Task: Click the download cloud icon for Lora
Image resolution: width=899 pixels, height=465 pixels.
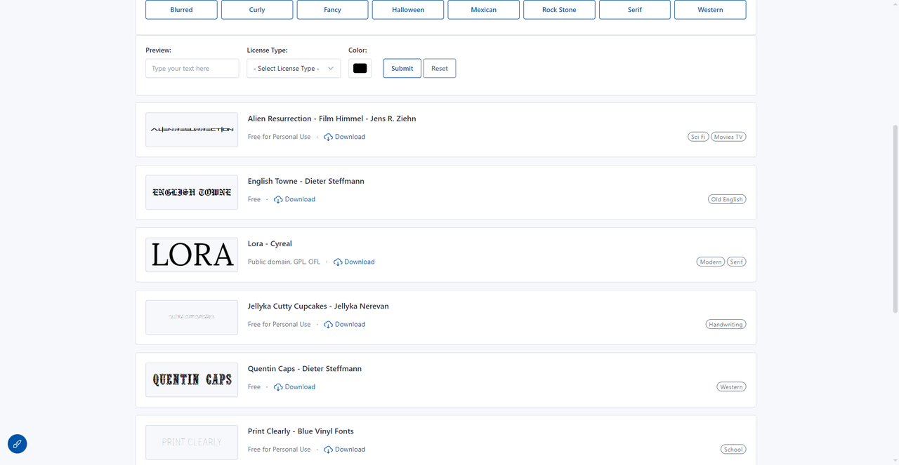Action: [x=338, y=262]
